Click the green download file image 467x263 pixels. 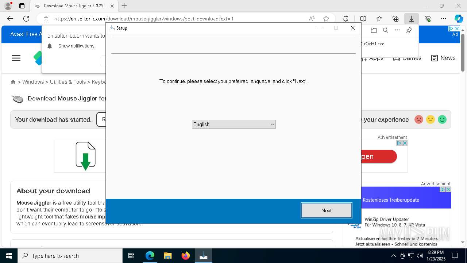point(85,156)
